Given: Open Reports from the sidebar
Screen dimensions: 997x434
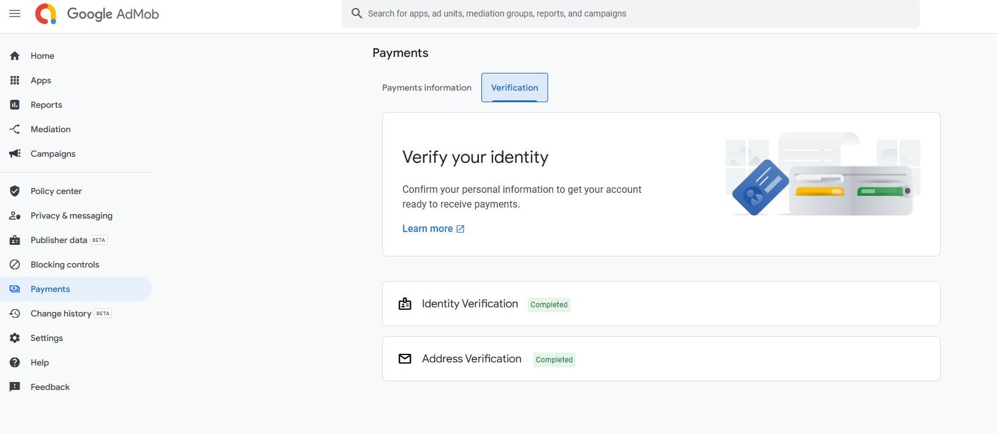Looking at the screenshot, I should tap(76, 105).
